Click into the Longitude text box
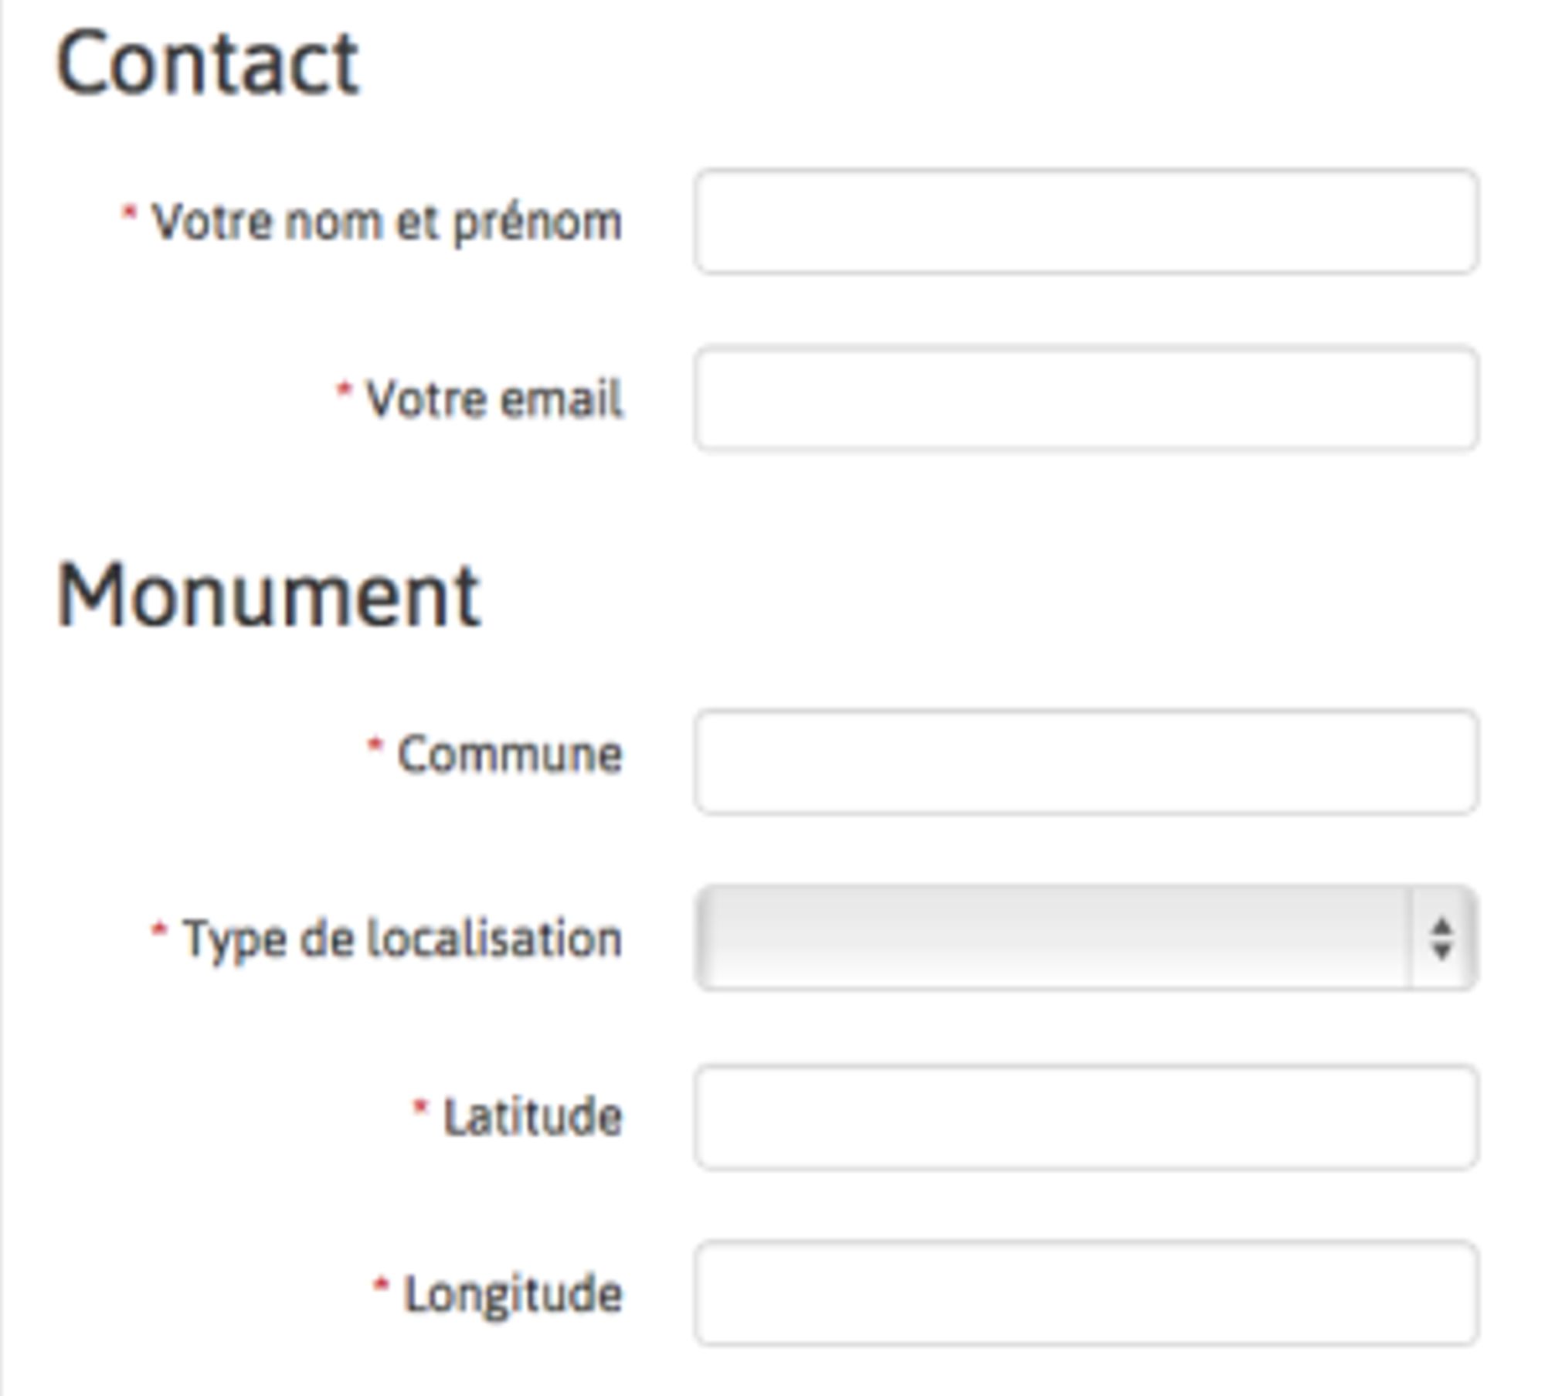This screenshot has width=1545, height=1396. [1085, 1293]
